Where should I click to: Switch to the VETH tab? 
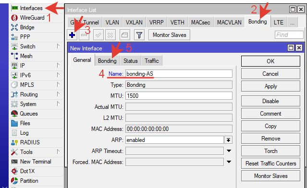177,22
